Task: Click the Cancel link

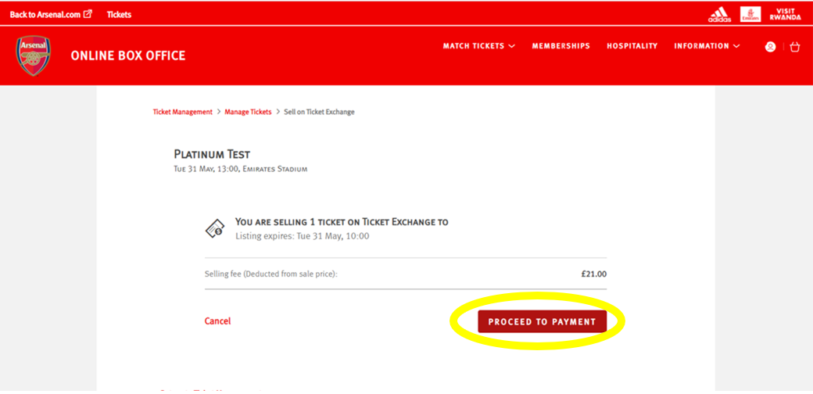Action: tap(218, 321)
